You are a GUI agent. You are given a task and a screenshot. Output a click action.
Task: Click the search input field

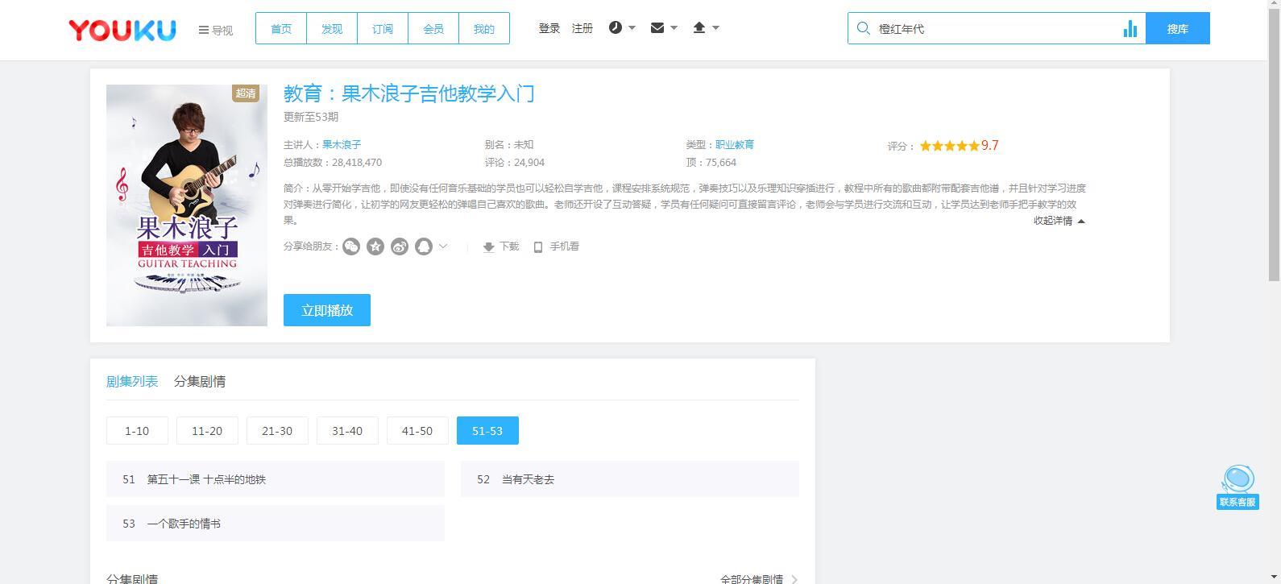point(995,29)
